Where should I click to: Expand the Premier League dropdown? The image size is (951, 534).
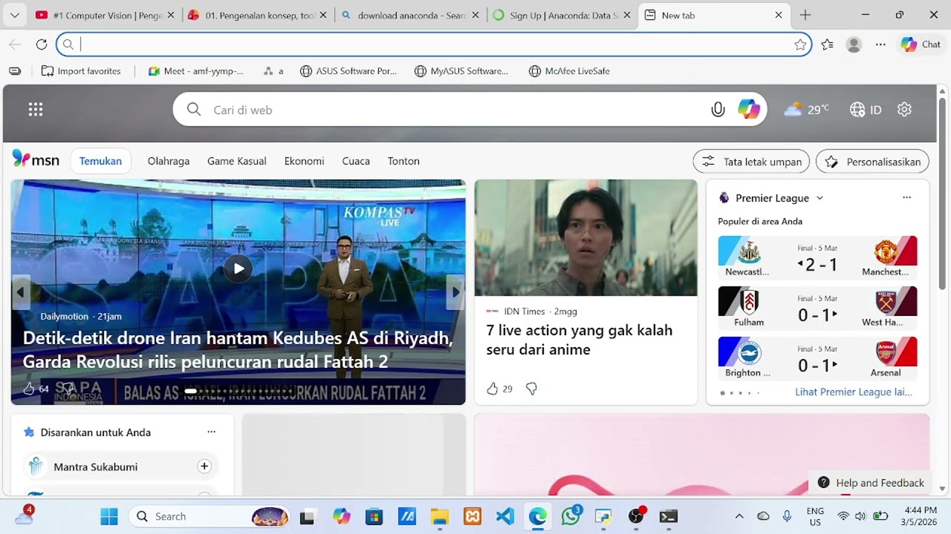click(819, 198)
